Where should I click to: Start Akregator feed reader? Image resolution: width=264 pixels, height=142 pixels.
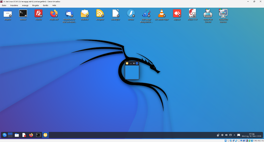click(x=100, y=13)
